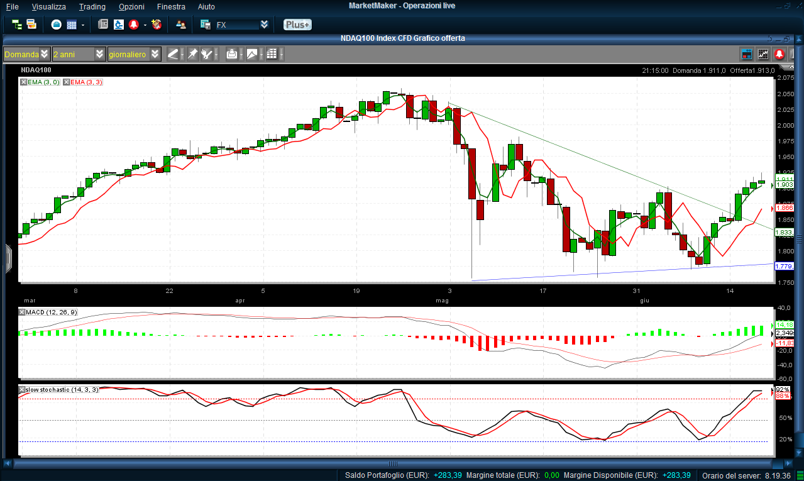The image size is (804, 481).
Task: Click the news newspaper icon in top toolbar
Action: click(x=103, y=25)
